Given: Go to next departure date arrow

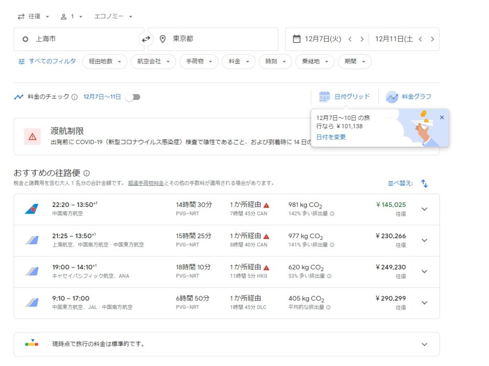Looking at the screenshot, I should click(362, 39).
